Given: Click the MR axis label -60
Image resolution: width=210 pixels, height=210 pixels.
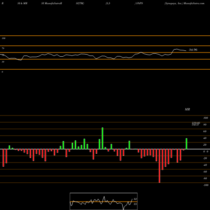Looking at the screenshot, I should [x=205, y=172].
